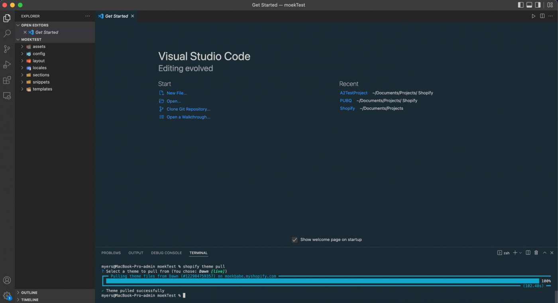Open recent project PUBQ
Screen dimensions: 558x303
tap(346, 101)
